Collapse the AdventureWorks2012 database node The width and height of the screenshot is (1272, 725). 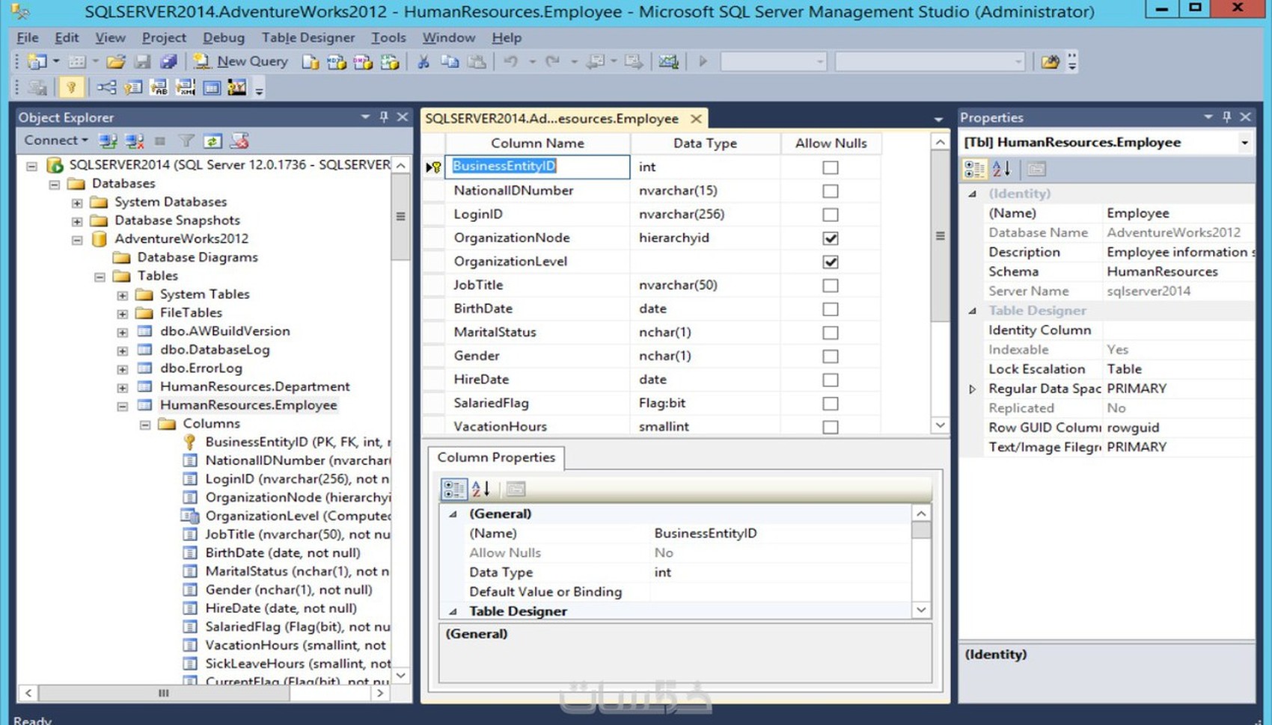(76, 239)
